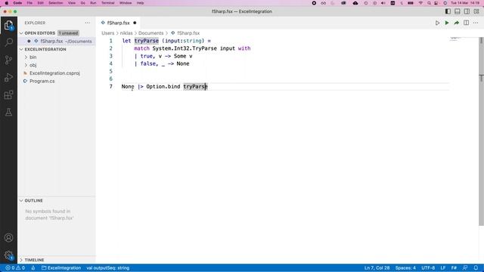Change end of line via LF
The height and width of the screenshot is (272, 484).
coord(443,267)
